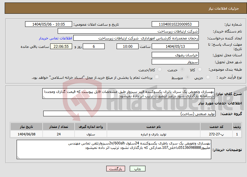Screen dimensions: 247x177
Task: Click the نوع فرآیند خرید label
Action: point(229,77)
